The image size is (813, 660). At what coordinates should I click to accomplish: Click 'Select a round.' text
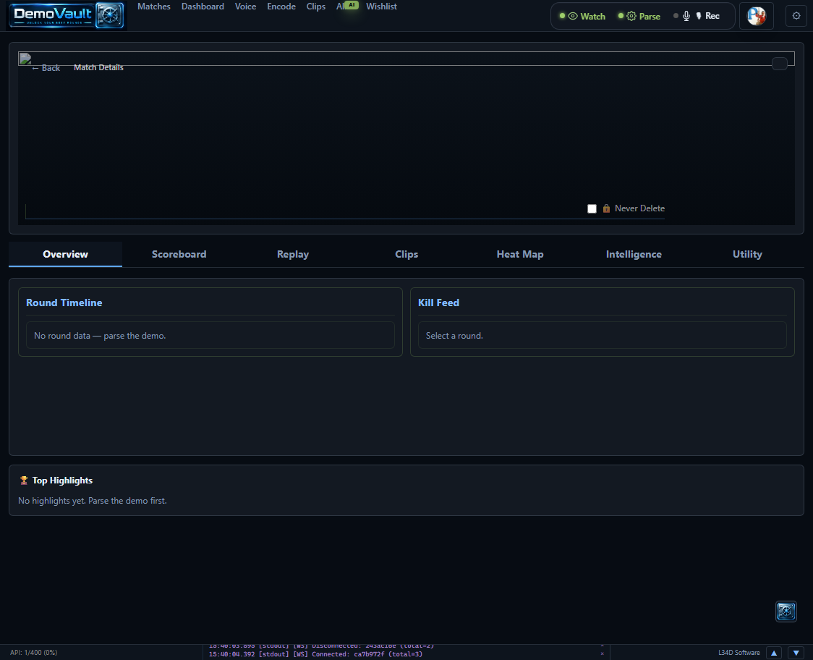(454, 336)
